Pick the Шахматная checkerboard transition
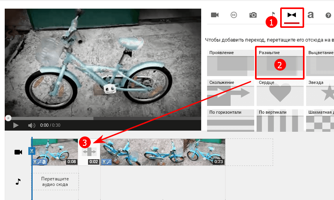Screen dimensions: 334x200 pyautogui.click(x=320, y=120)
